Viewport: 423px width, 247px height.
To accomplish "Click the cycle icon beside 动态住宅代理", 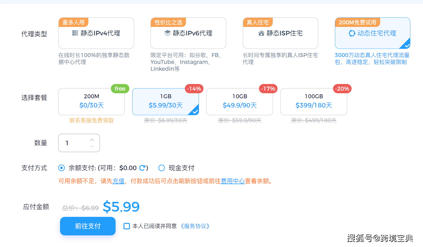I will pos(352,33).
